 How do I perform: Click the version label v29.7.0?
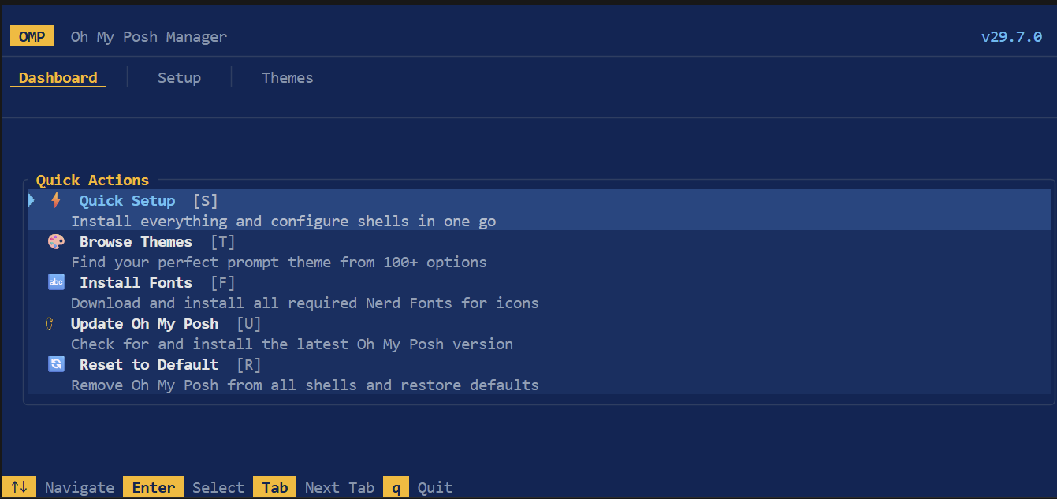coord(1012,36)
